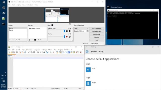
Task: Adjust Mic/Aux volume slider
Action: (57, 37)
